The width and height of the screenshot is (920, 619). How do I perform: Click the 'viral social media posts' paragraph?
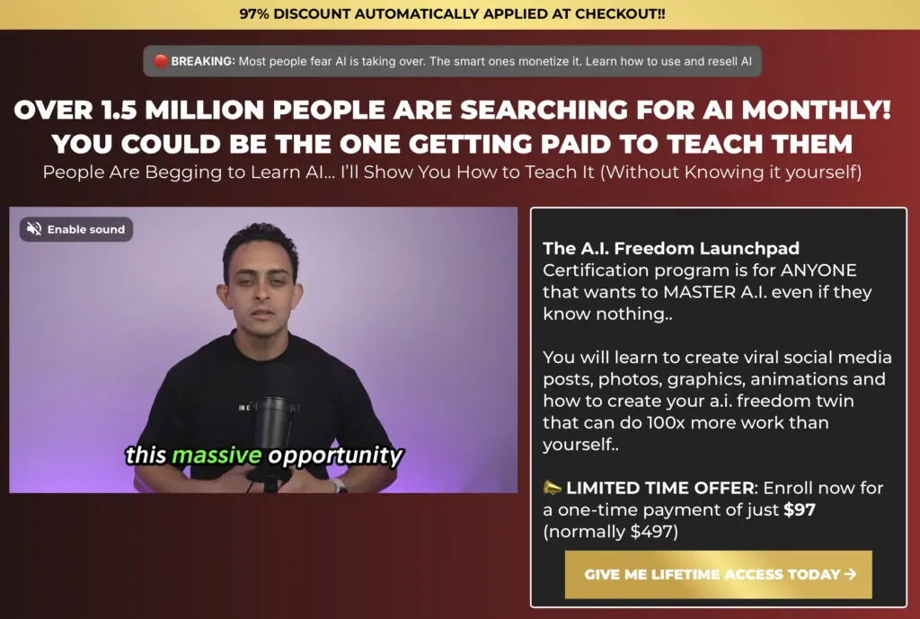click(x=717, y=401)
